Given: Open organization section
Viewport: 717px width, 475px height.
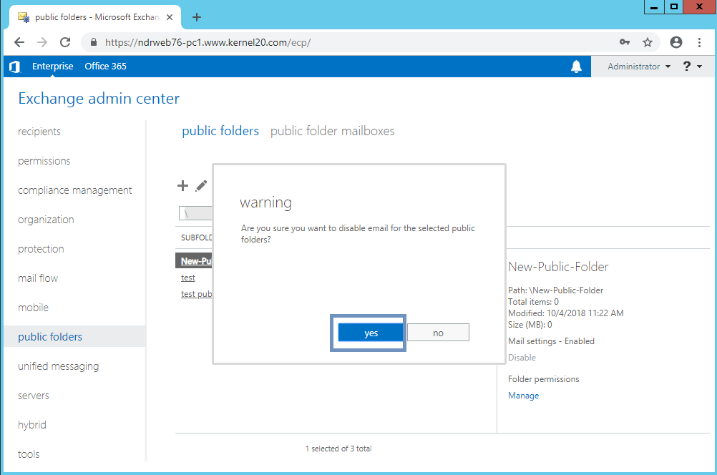Looking at the screenshot, I should (47, 220).
